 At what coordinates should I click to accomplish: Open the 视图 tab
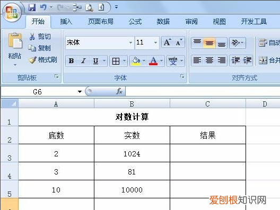pyautogui.click(x=220, y=22)
